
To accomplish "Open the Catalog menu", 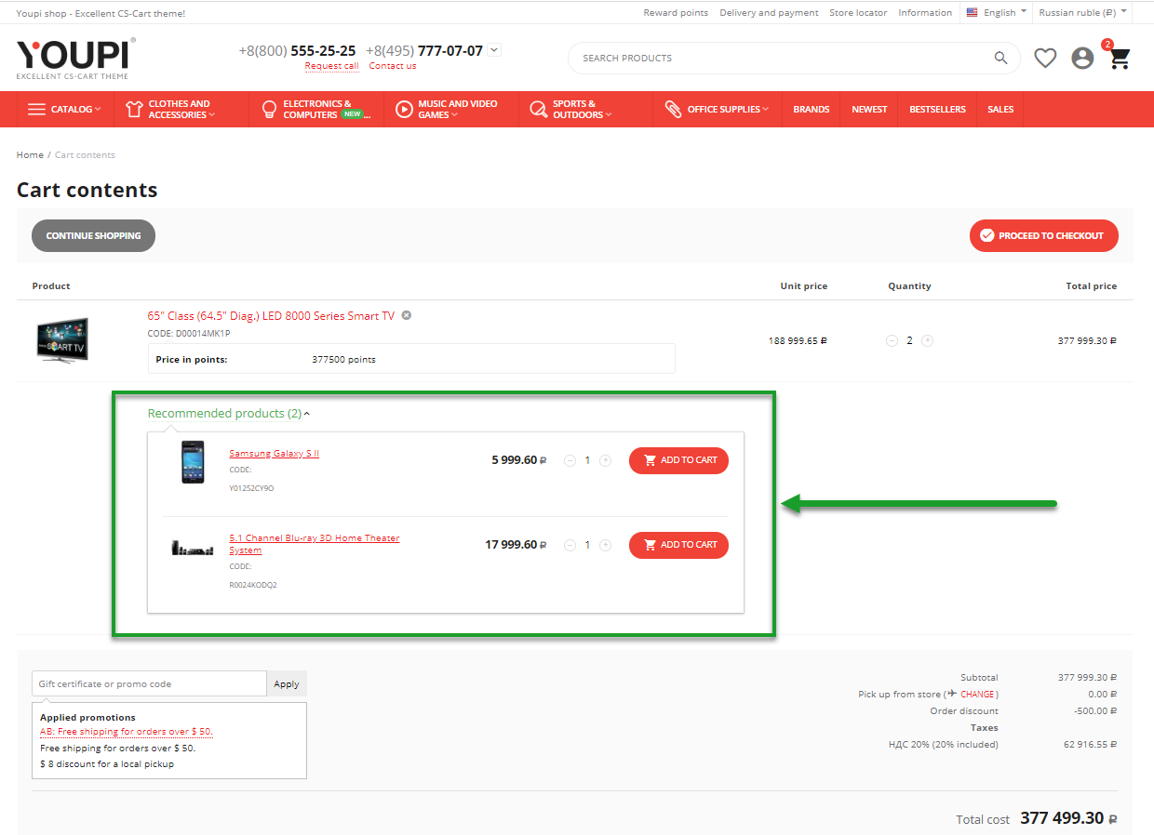I will 64,109.
